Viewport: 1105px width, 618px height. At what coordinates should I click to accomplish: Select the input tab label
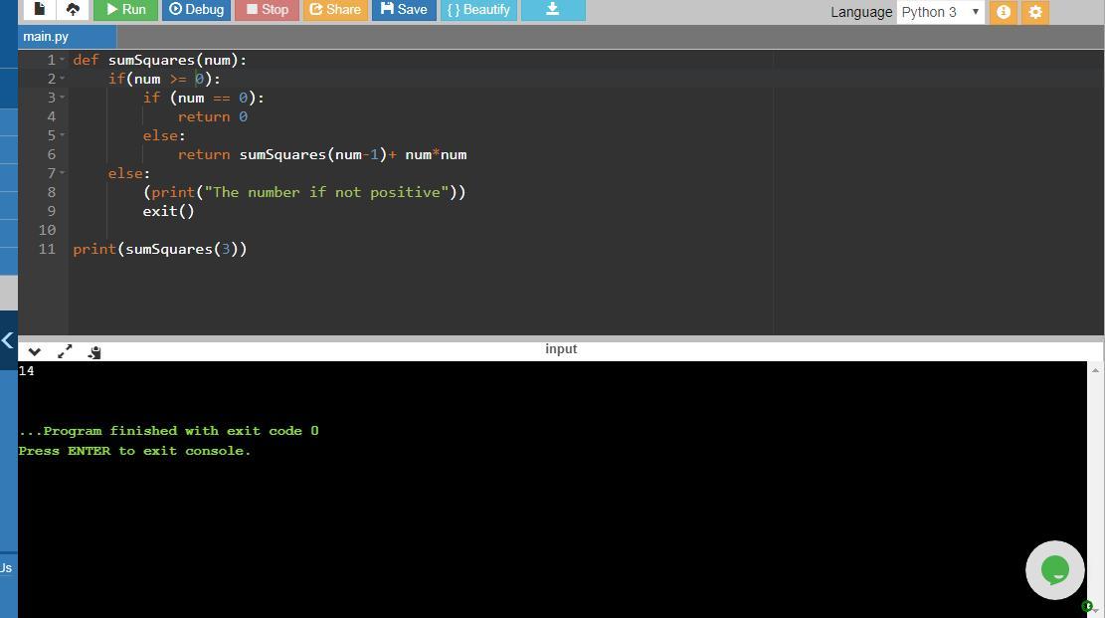click(x=561, y=348)
